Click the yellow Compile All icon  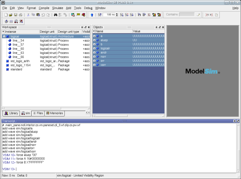click(78, 15)
